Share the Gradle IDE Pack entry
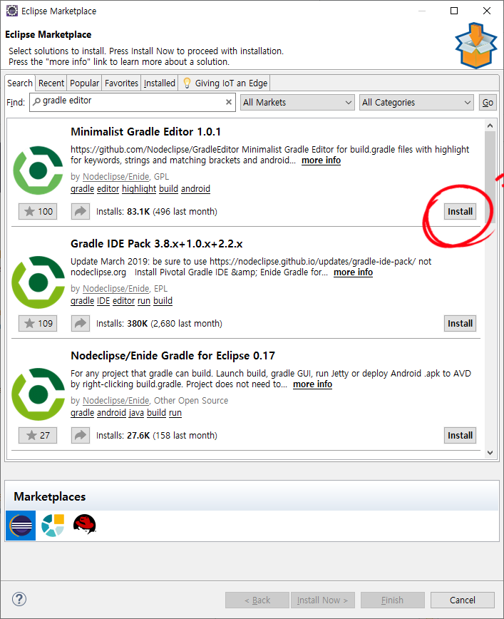Screen dimensions: 504x619 point(81,323)
